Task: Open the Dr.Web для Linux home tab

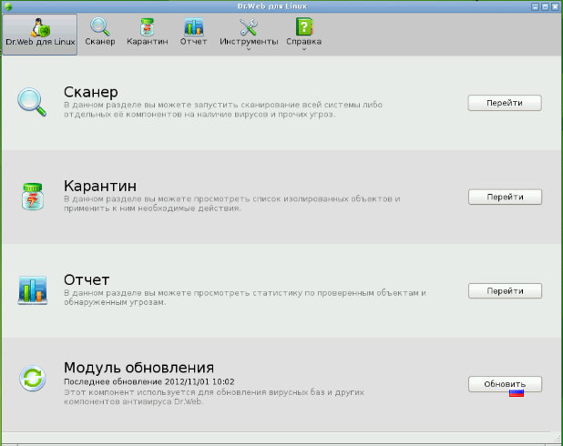Action: [40, 34]
